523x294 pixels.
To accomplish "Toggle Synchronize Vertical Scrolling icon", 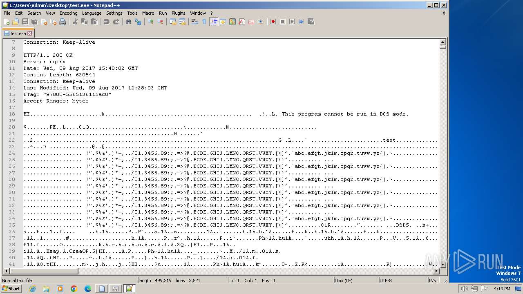I will (173, 22).
